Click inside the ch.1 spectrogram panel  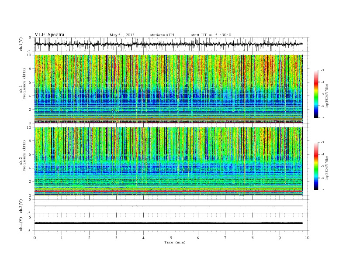[x=168, y=89]
